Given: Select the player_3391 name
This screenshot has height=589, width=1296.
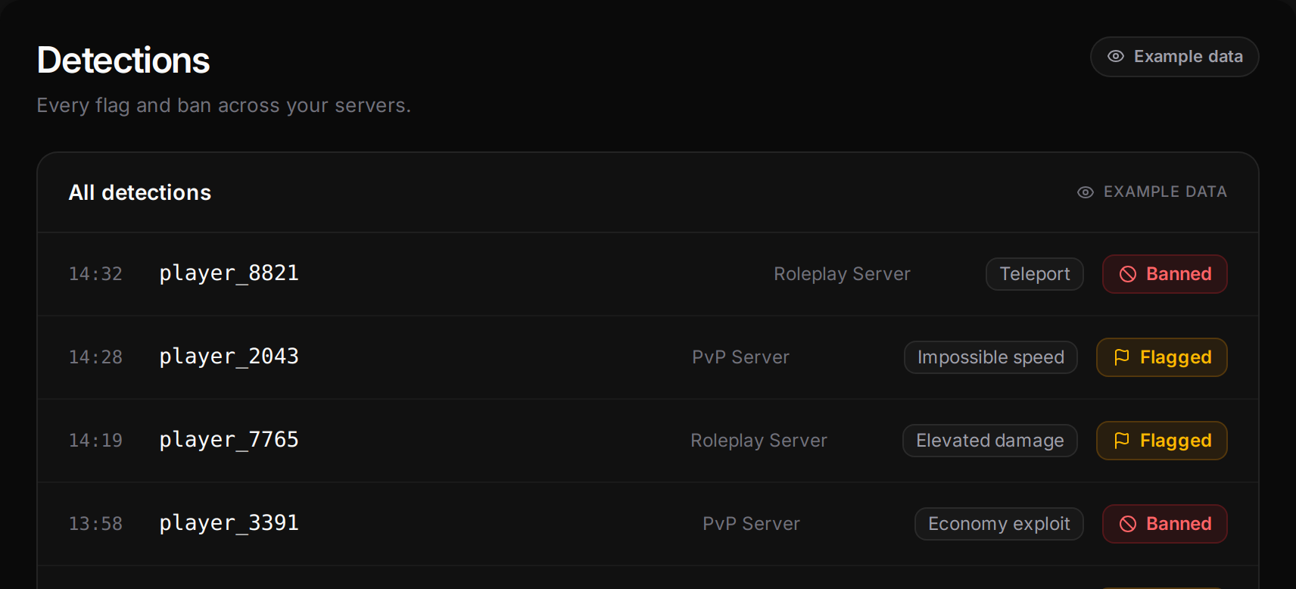Looking at the screenshot, I should coord(229,523).
